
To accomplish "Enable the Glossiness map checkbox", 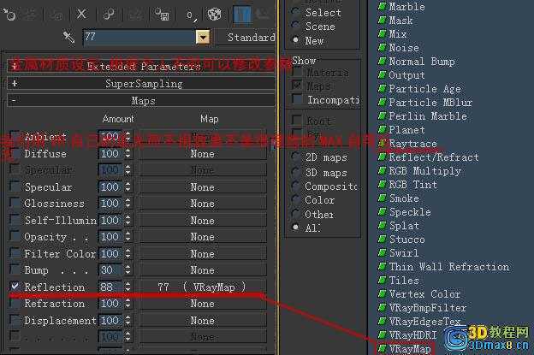I will tap(15, 203).
